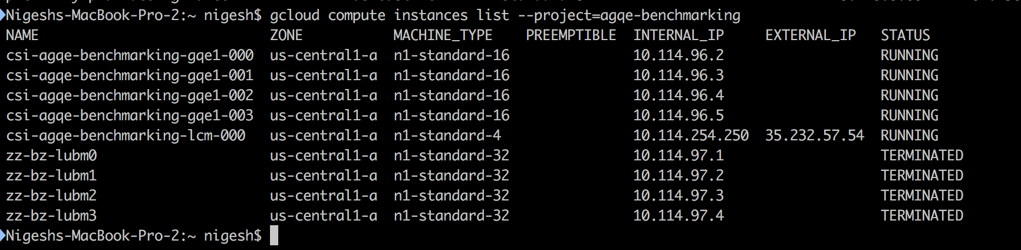Click the EXTERNAL_IP column header
This screenshot has width=1021, height=250.
(810, 35)
